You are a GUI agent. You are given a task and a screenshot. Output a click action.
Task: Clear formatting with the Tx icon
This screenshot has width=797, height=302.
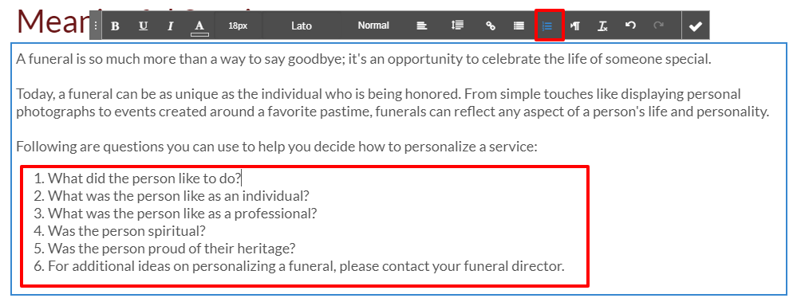(x=603, y=25)
